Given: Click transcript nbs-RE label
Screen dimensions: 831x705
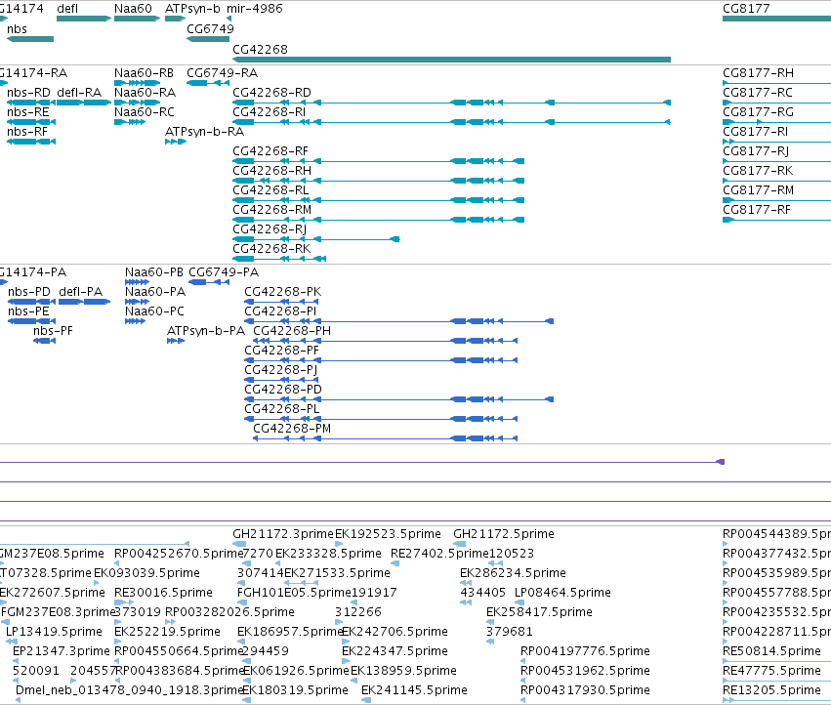Looking at the screenshot, I should coord(28,112).
